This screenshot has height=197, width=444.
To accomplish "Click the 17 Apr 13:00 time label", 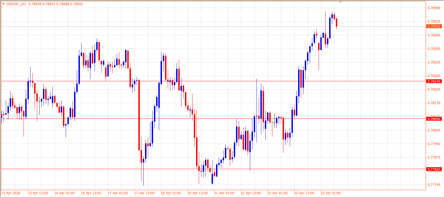I will tap(144, 193).
